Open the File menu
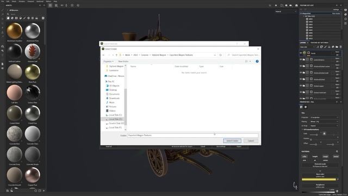Viewport: 348px width, 196px height. click(2, 1)
